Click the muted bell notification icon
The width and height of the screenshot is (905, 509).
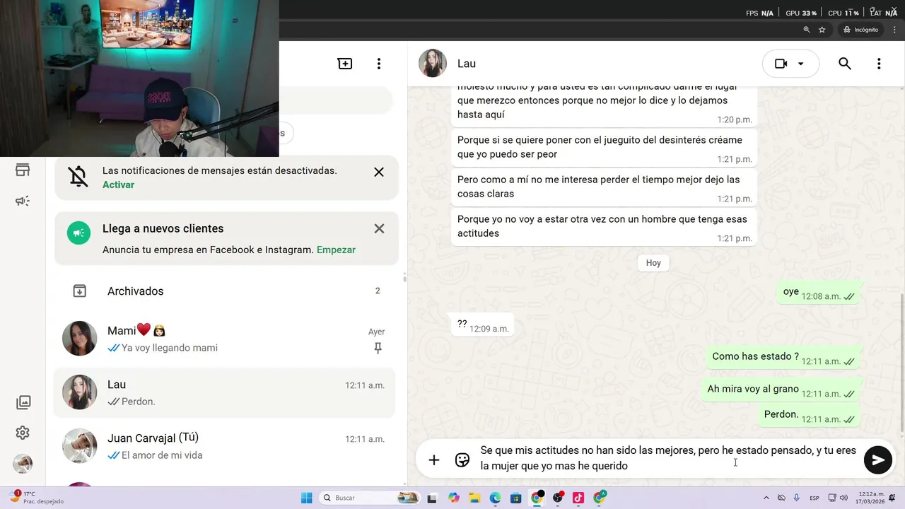pyautogui.click(x=78, y=177)
